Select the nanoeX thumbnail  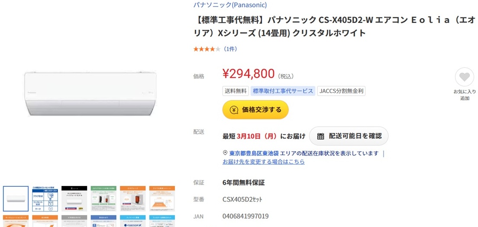point(132,221)
